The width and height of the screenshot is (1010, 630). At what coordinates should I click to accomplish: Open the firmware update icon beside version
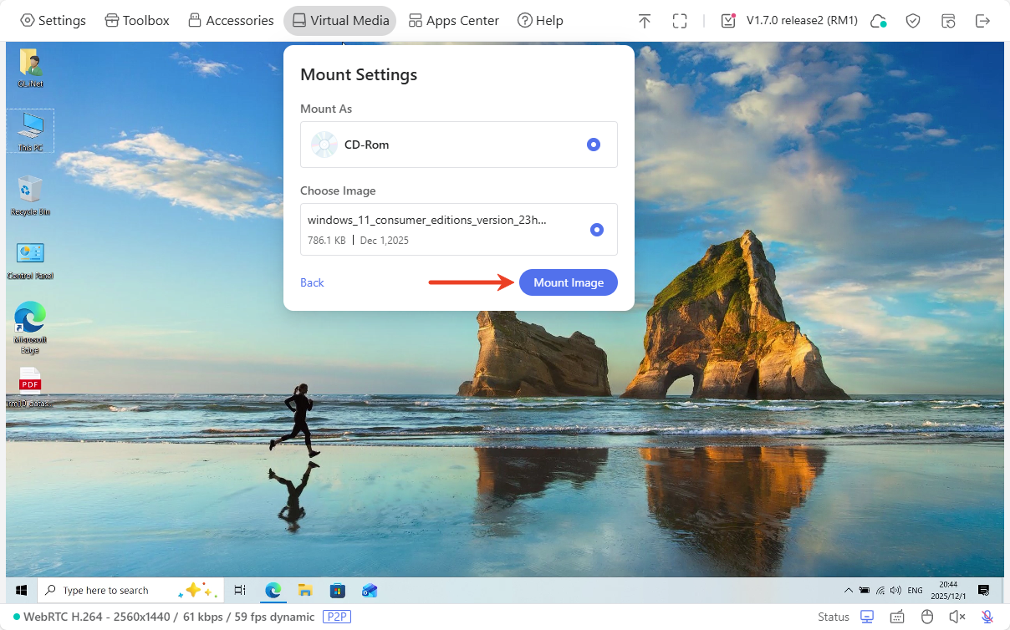click(x=728, y=21)
